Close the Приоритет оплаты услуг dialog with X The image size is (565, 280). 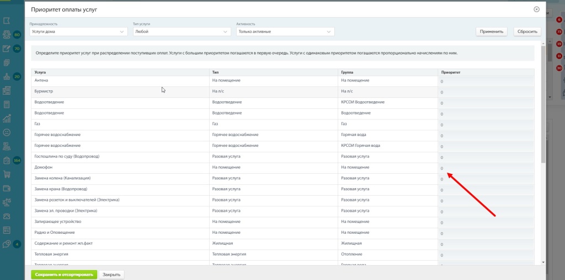(536, 9)
